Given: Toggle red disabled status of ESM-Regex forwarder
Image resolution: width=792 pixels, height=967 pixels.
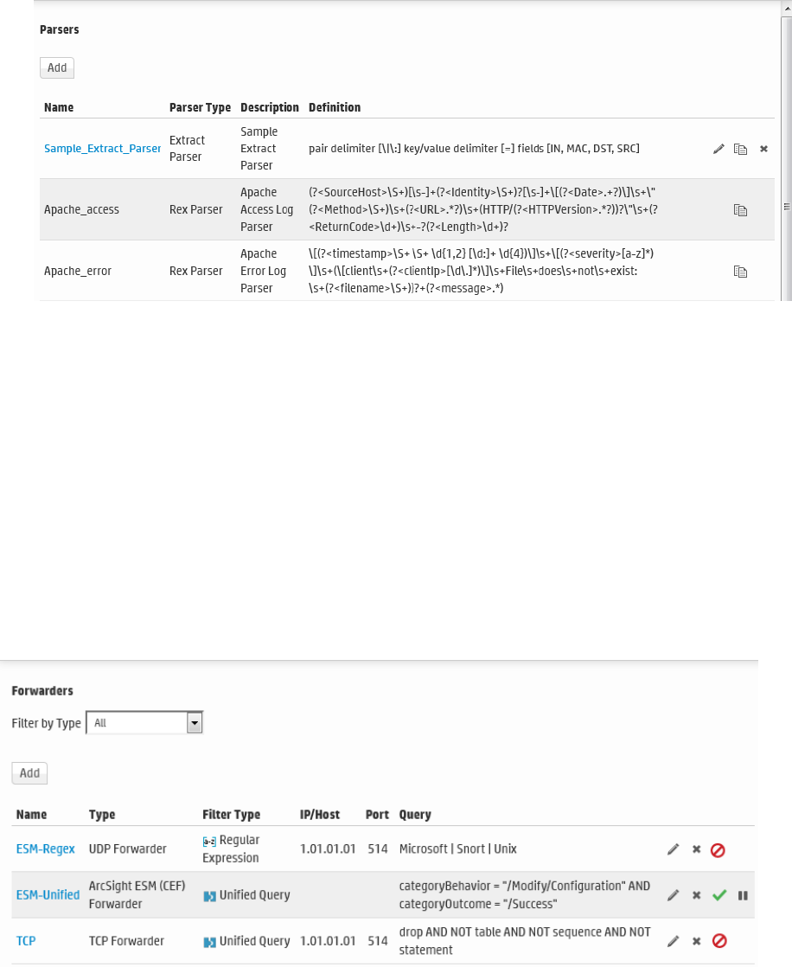Looking at the screenshot, I should [718, 850].
